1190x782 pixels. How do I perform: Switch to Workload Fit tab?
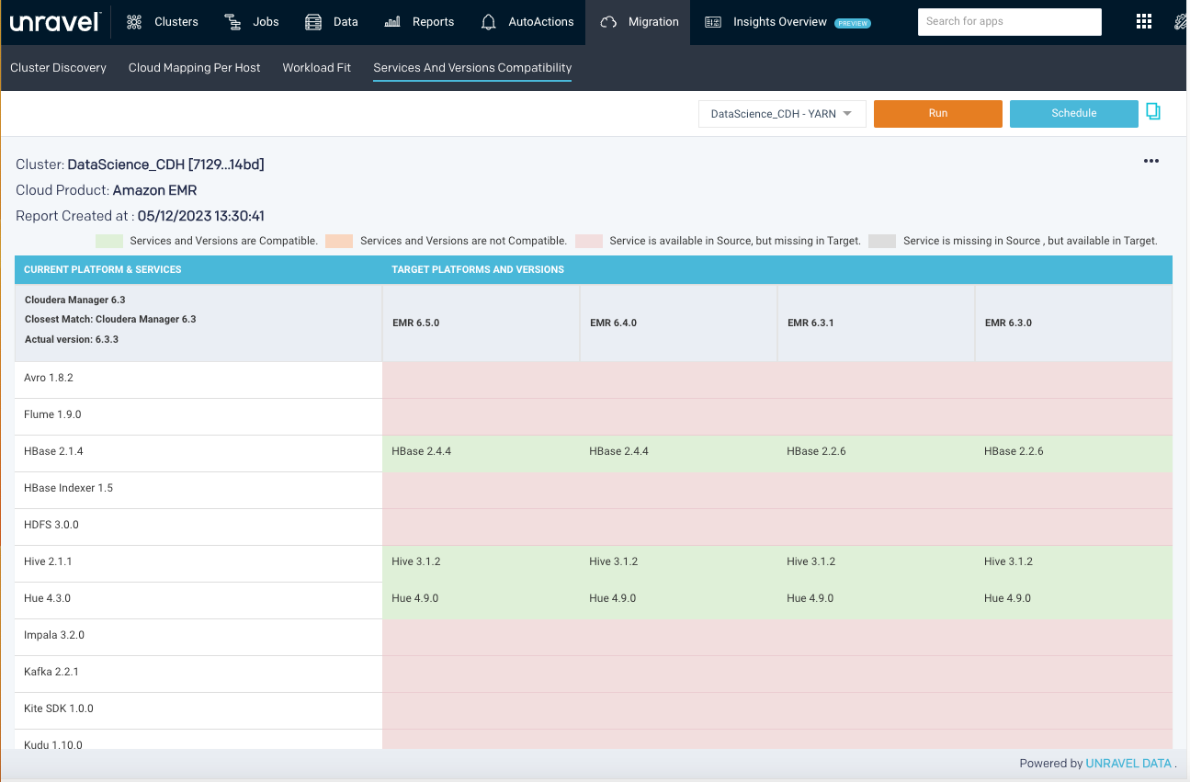tap(317, 68)
